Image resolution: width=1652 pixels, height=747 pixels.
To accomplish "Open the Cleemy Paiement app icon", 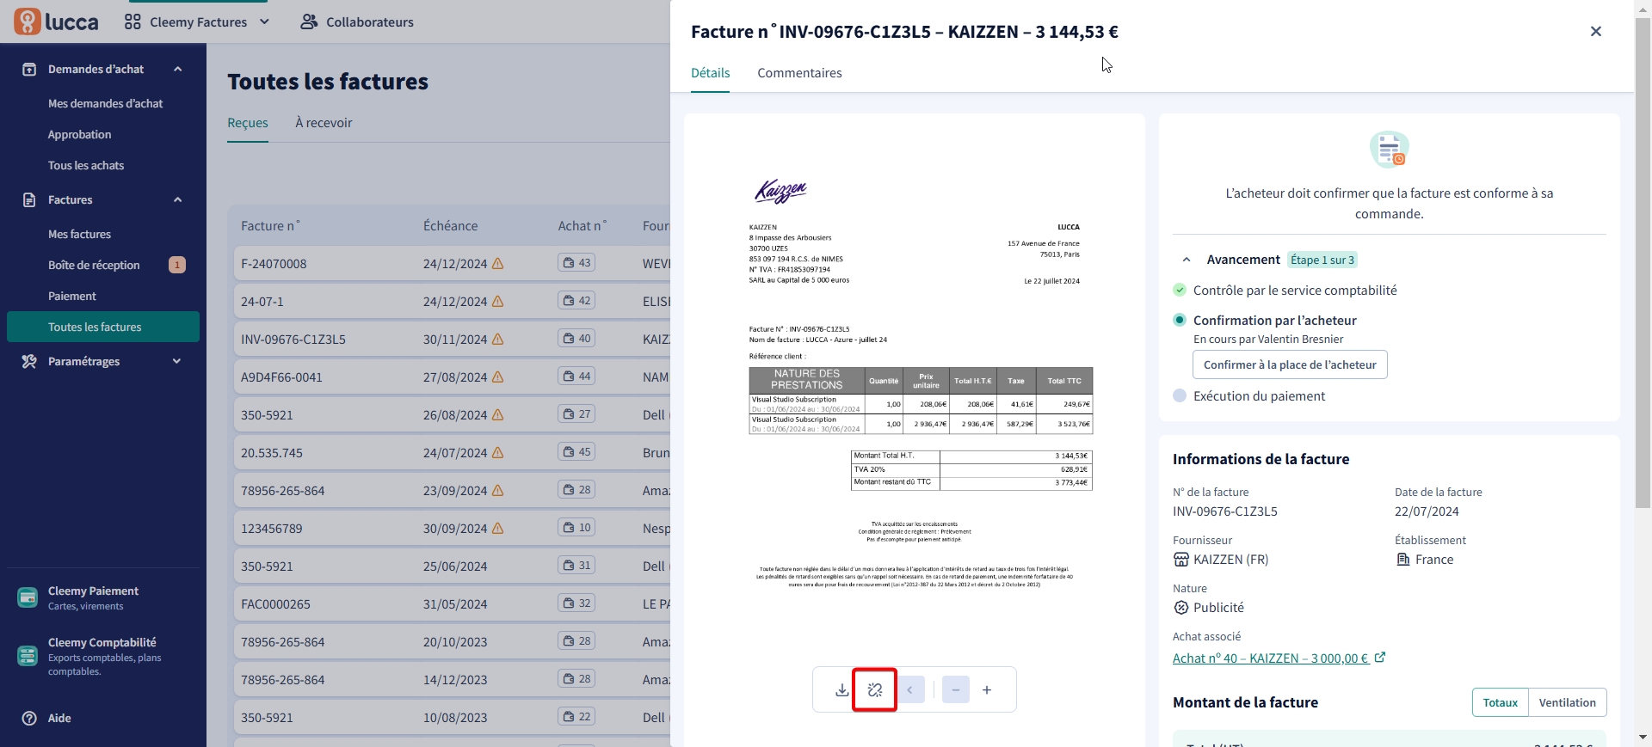I will coord(28,597).
